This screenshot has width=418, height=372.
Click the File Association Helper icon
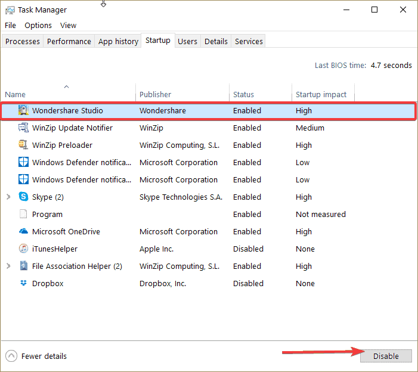(x=23, y=266)
